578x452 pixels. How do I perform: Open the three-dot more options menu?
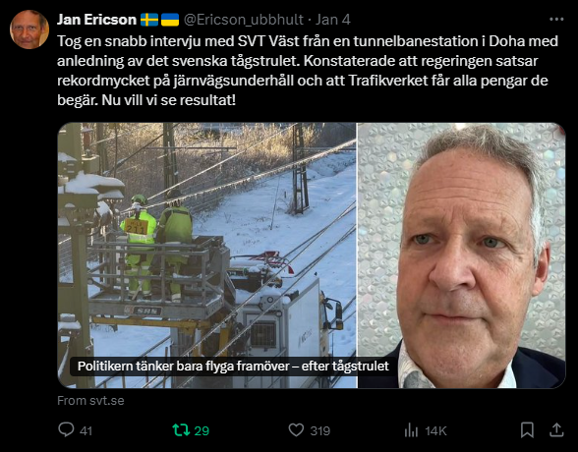[x=556, y=19]
